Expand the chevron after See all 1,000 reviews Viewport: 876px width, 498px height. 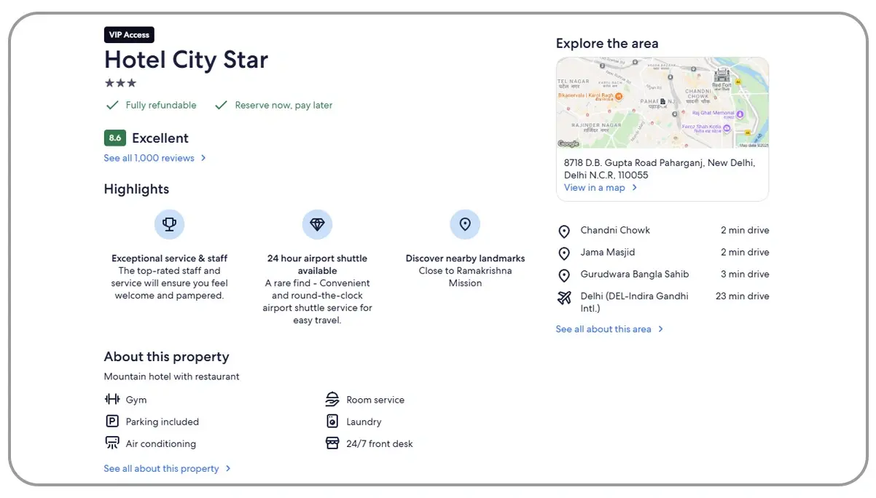pyautogui.click(x=203, y=157)
